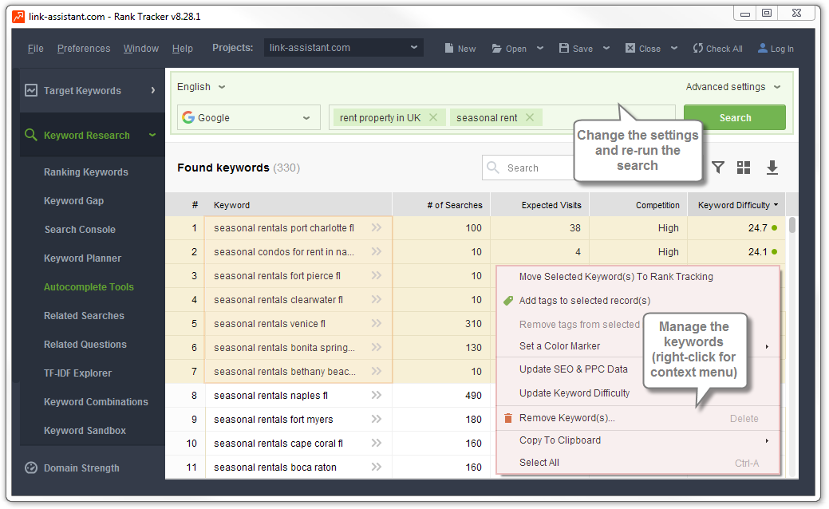Click the grid view columns icon

click(x=744, y=168)
